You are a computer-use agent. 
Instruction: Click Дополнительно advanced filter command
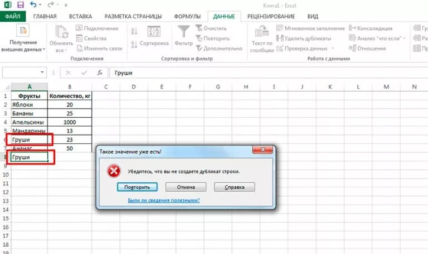[x=219, y=48]
